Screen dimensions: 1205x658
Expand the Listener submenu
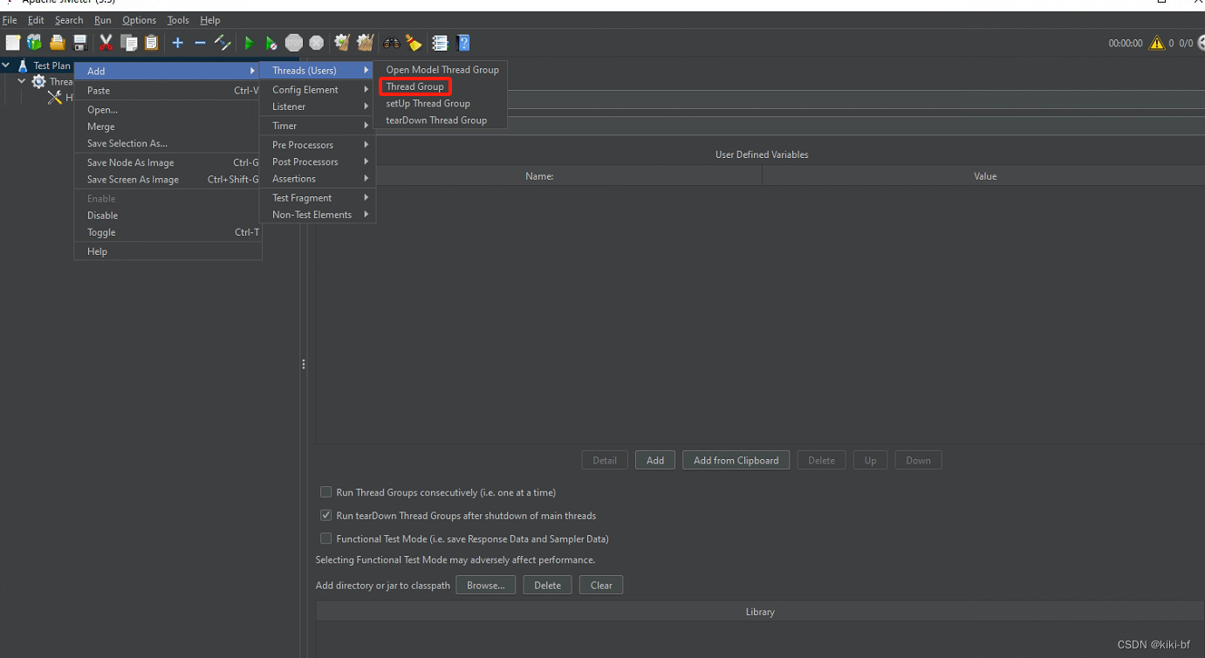tap(318, 106)
